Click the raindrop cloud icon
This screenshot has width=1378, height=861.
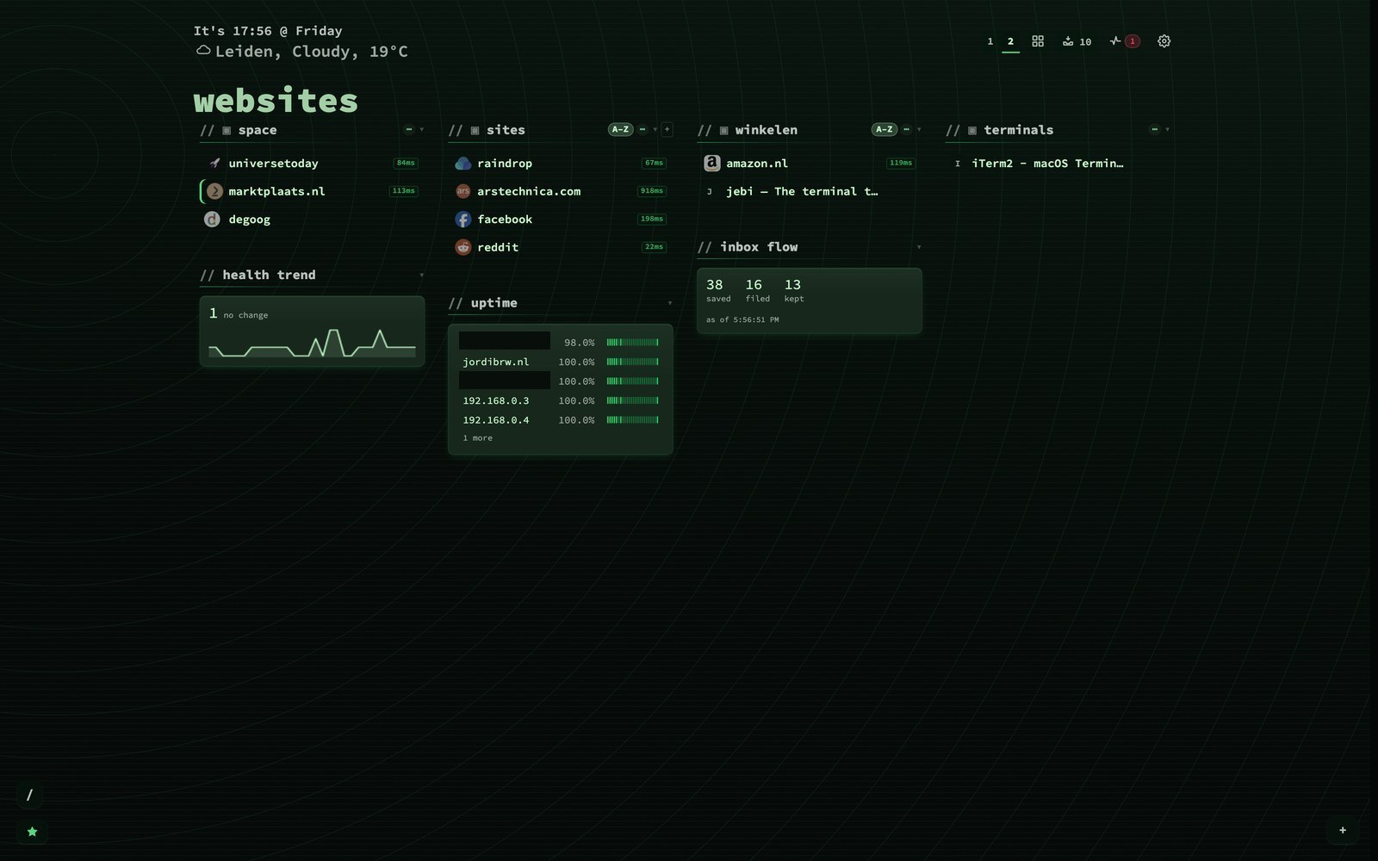click(463, 164)
